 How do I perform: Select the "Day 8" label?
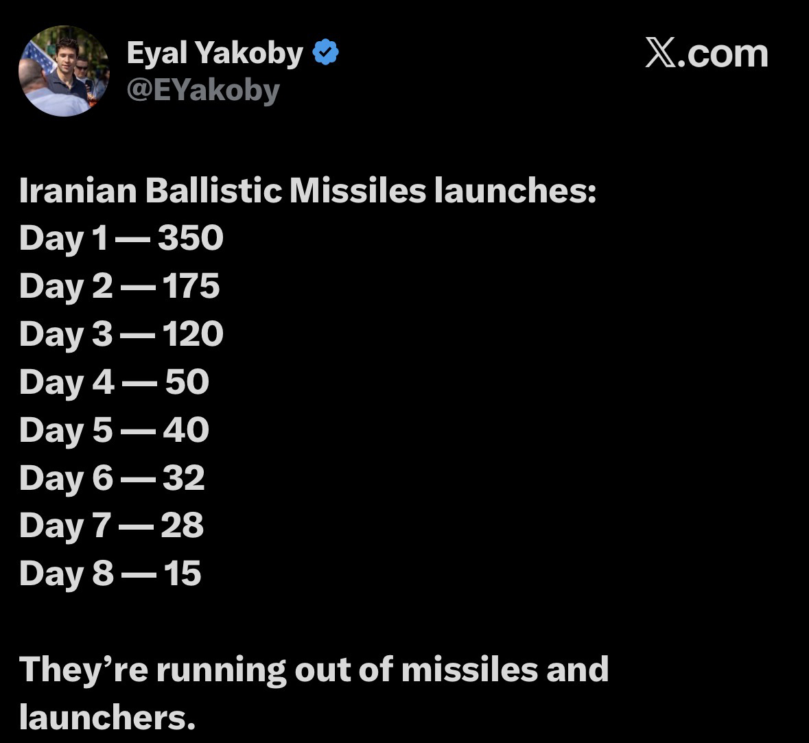coord(66,574)
